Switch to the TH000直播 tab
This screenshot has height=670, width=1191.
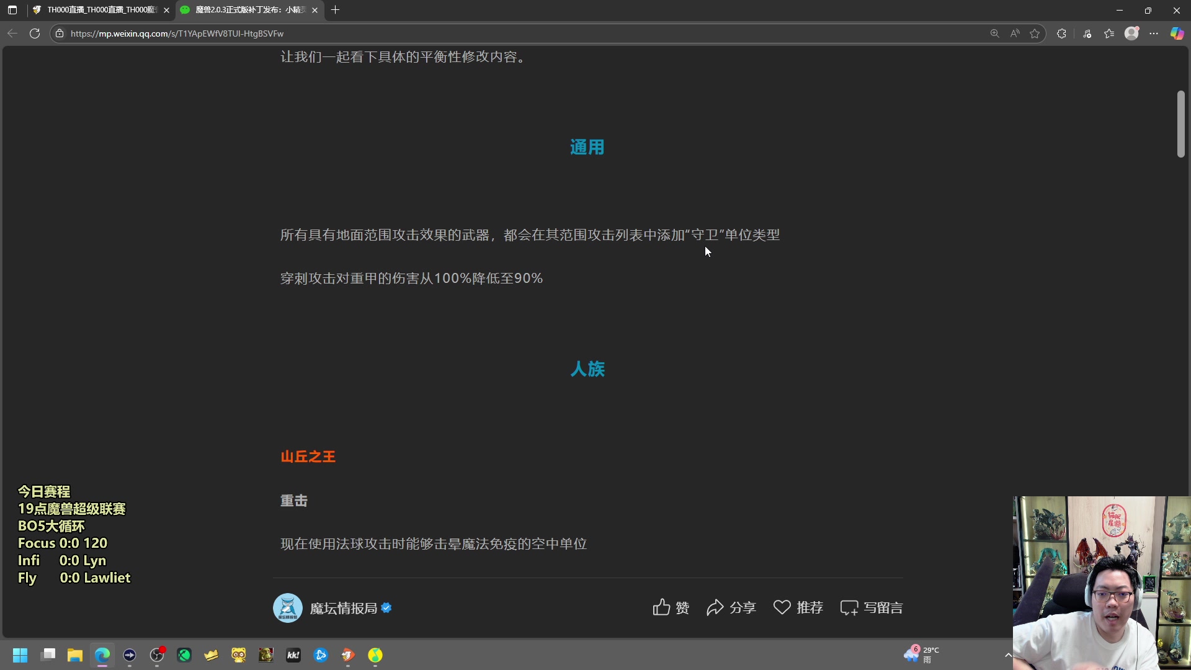pos(102,10)
